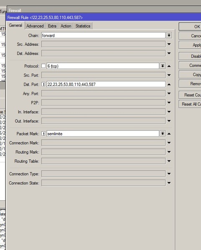Open the Statistics tab
The width and height of the screenshot is (201, 250).
[x=83, y=26]
